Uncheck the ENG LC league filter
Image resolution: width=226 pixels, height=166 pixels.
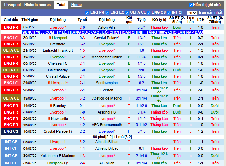pos(107,13)
